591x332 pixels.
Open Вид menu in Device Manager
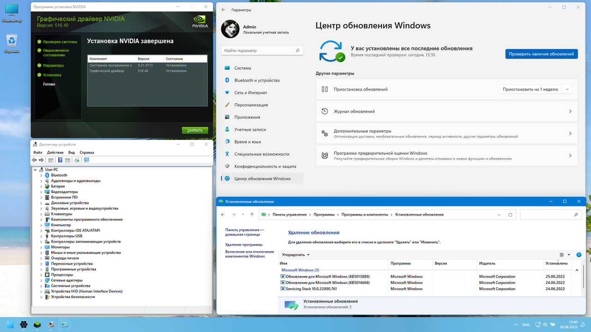(x=72, y=152)
